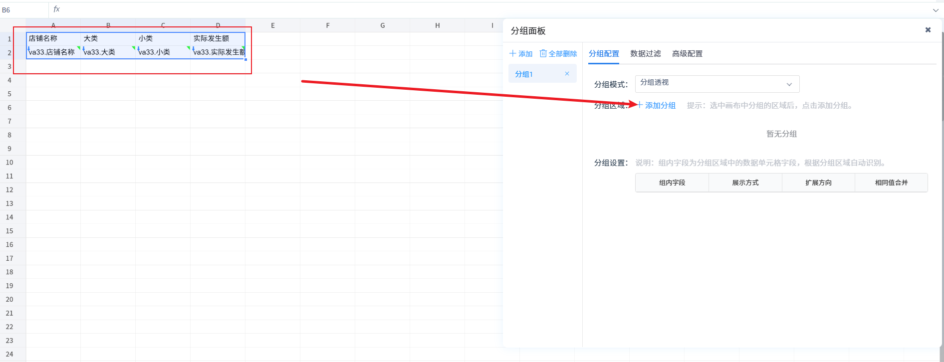Select the row 10 header
The height and width of the screenshot is (362, 944).
click(9, 163)
